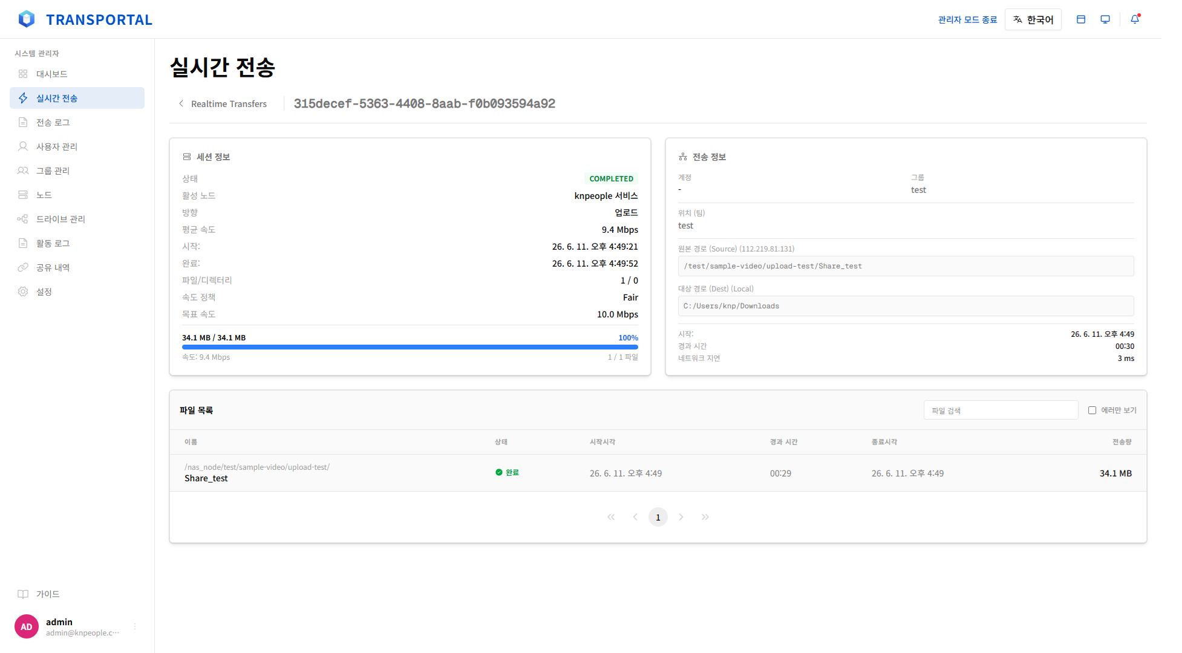This screenshot has width=1182, height=653.
Task: Click the 가이드 book icon
Action: pyautogui.click(x=23, y=594)
